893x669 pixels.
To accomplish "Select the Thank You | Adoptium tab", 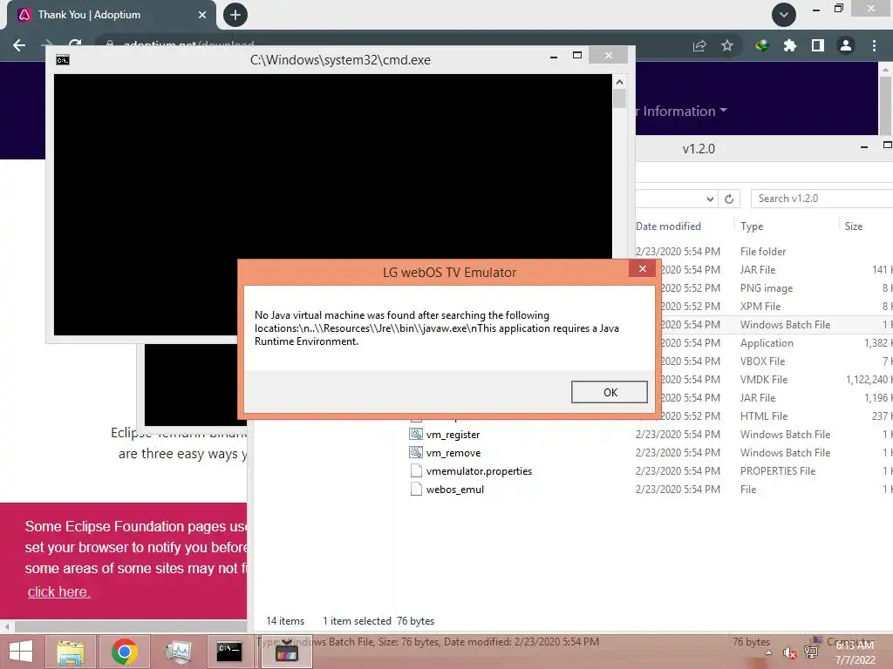I will (112, 15).
